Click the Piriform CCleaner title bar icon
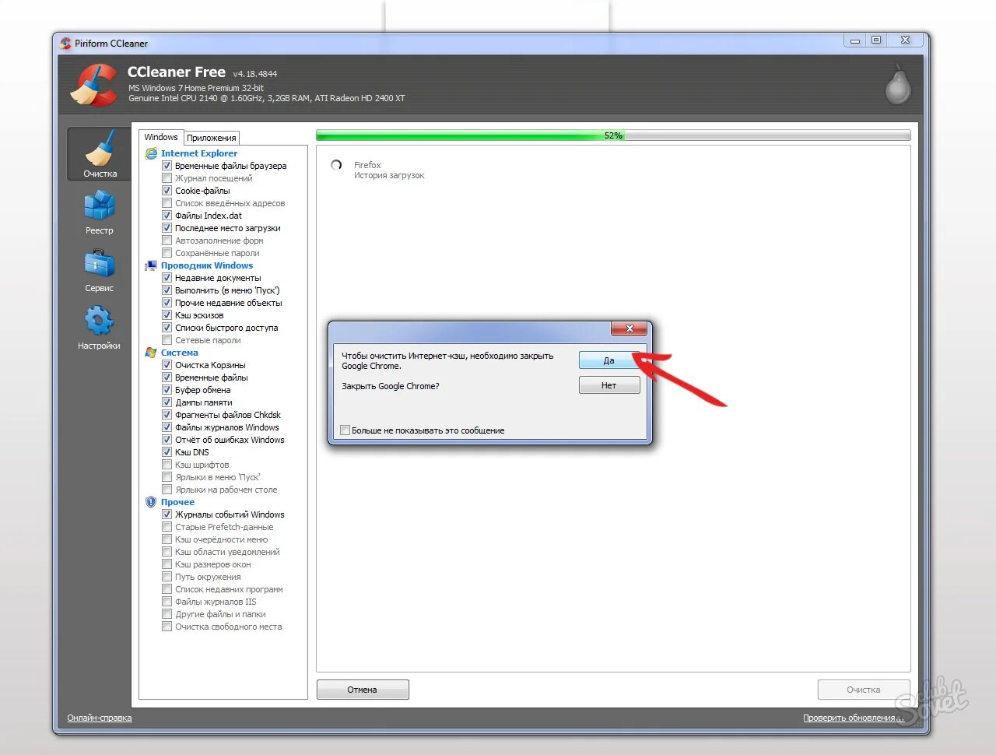 [65, 44]
